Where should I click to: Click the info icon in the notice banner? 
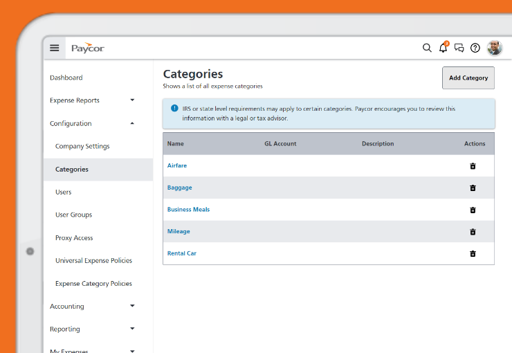tap(174, 108)
